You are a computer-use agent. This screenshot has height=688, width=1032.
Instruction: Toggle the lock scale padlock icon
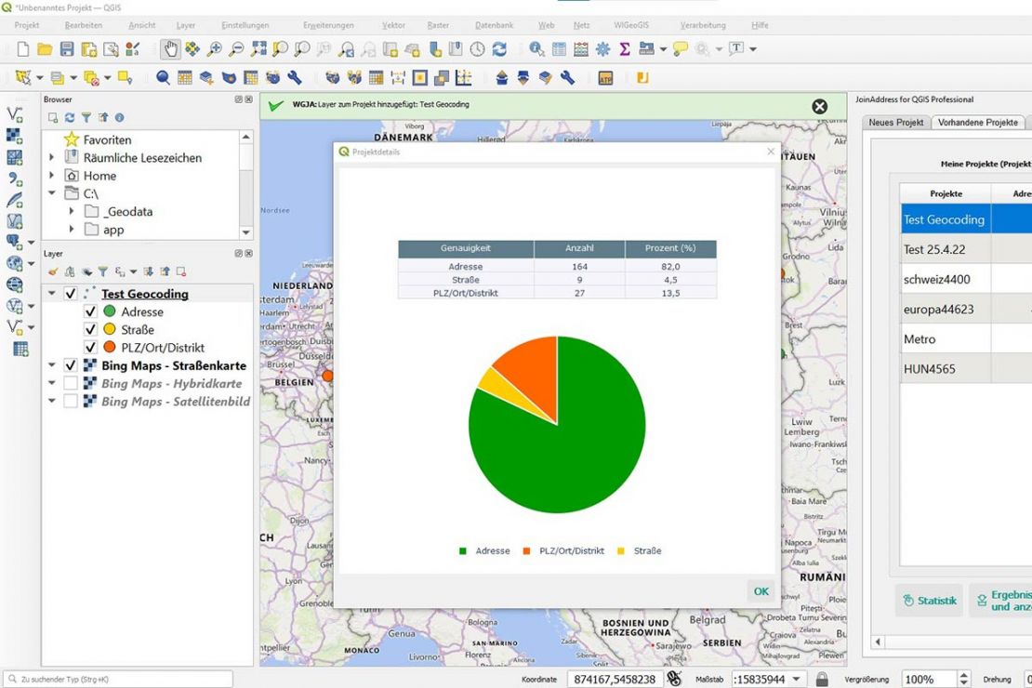[x=821, y=679]
